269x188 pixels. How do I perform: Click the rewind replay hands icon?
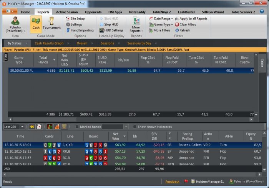(x=32, y=127)
